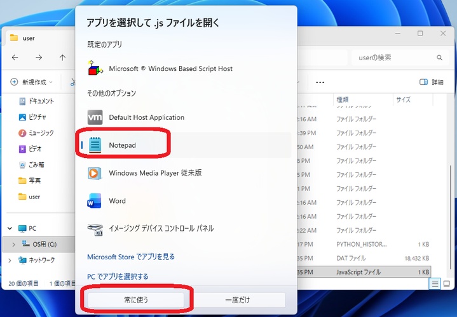Switch to large icons view
457x317 pixels.
click(x=446, y=283)
